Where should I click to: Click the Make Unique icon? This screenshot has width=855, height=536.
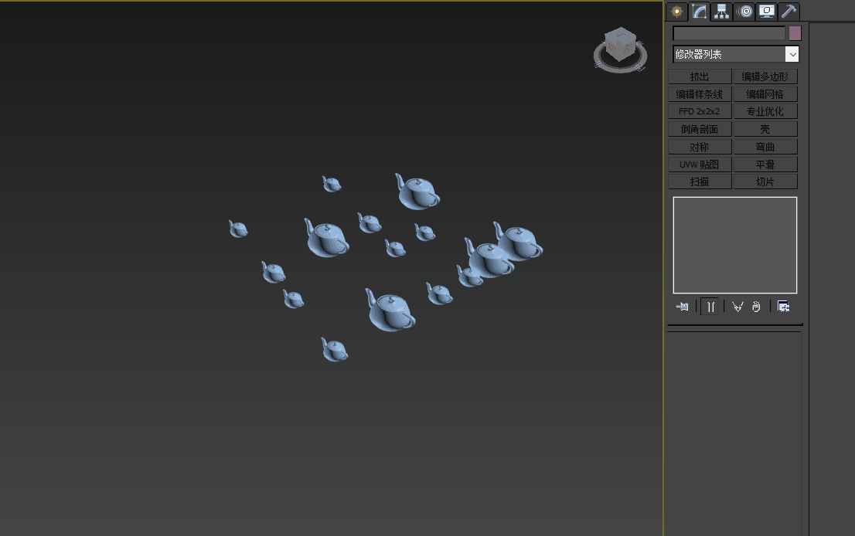point(737,307)
